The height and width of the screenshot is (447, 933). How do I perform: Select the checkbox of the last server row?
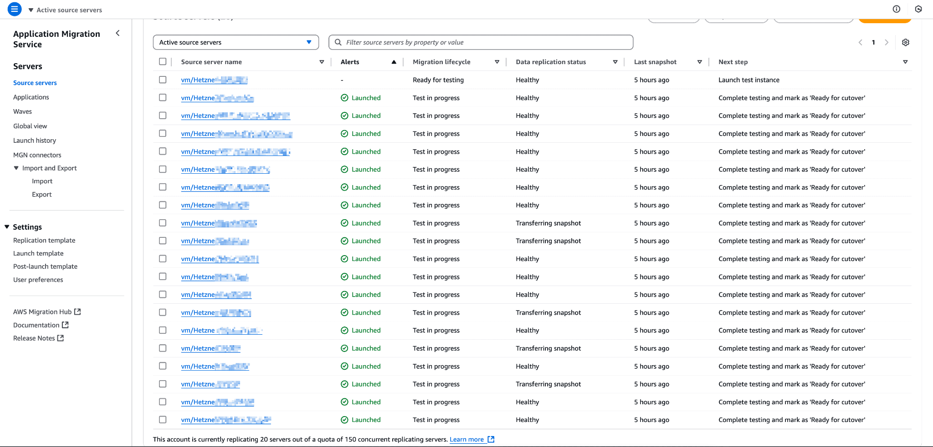[x=163, y=420]
